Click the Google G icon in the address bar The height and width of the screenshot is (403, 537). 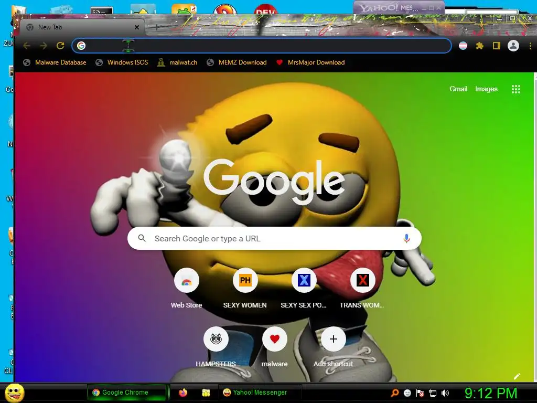81,46
